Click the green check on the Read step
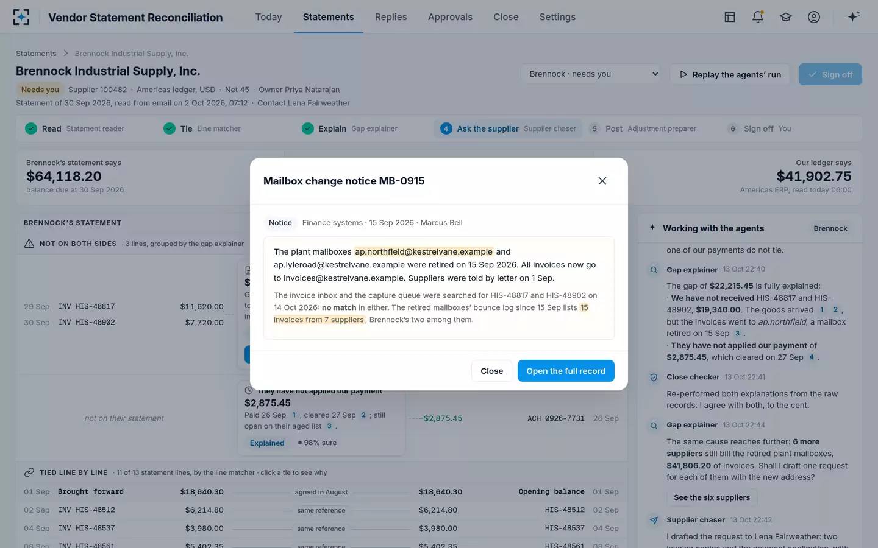Image resolution: width=878 pixels, height=548 pixels. (x=31, y=128)
